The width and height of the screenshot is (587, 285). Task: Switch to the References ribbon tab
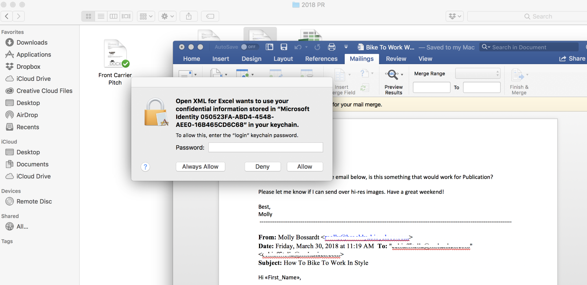[x=321, y=59]
